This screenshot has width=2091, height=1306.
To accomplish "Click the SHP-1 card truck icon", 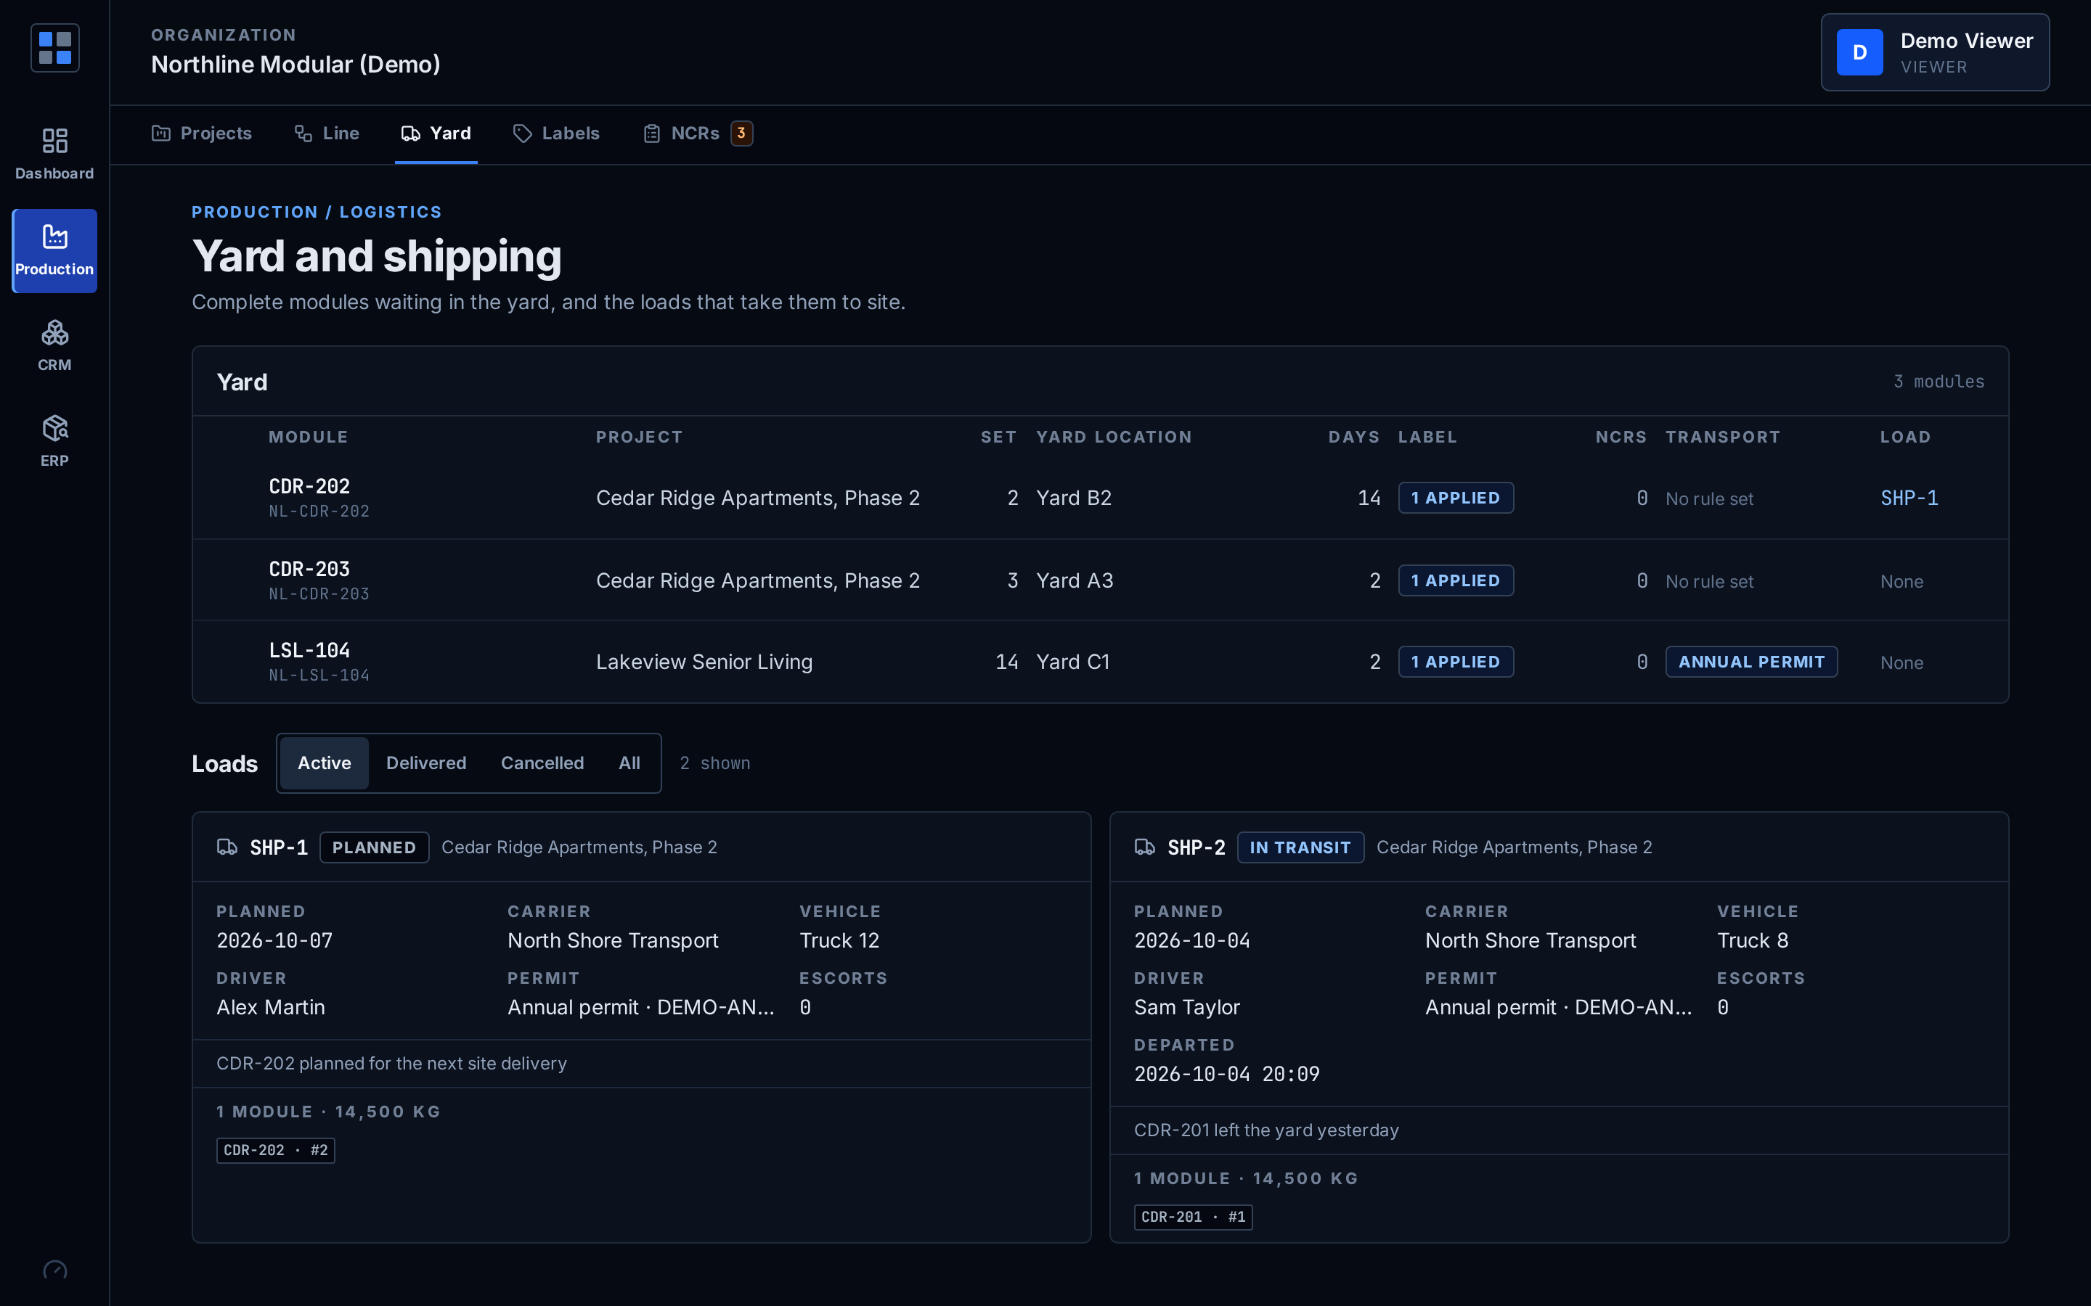I will pyautogui.click(x=227, y=847).
